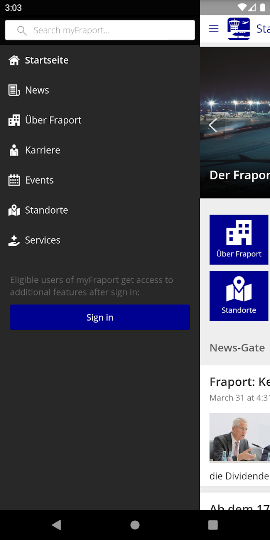Screen dimensions: 270x540
Task: Click the home icon beside Startseite
Action: [14, 60]
